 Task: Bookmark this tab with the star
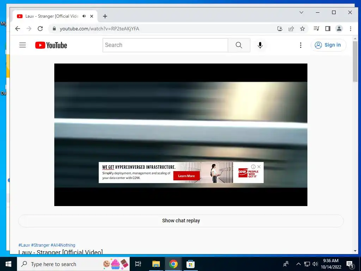(302, 29)
